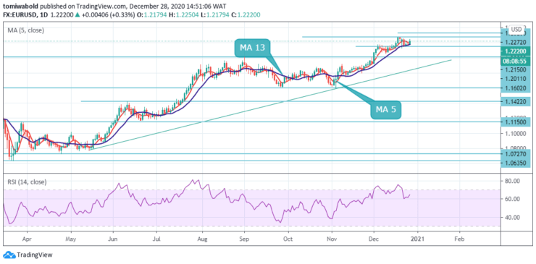Click the Jun label on time axis
Viewport: 536px width, 264px height.
point(113,239)
